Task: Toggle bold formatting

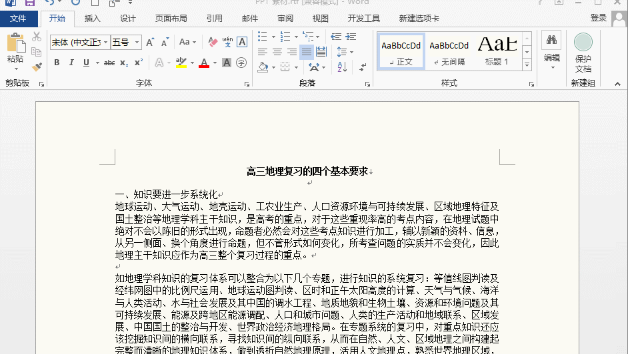Action: pyautogui.click(x=57, y=63)
